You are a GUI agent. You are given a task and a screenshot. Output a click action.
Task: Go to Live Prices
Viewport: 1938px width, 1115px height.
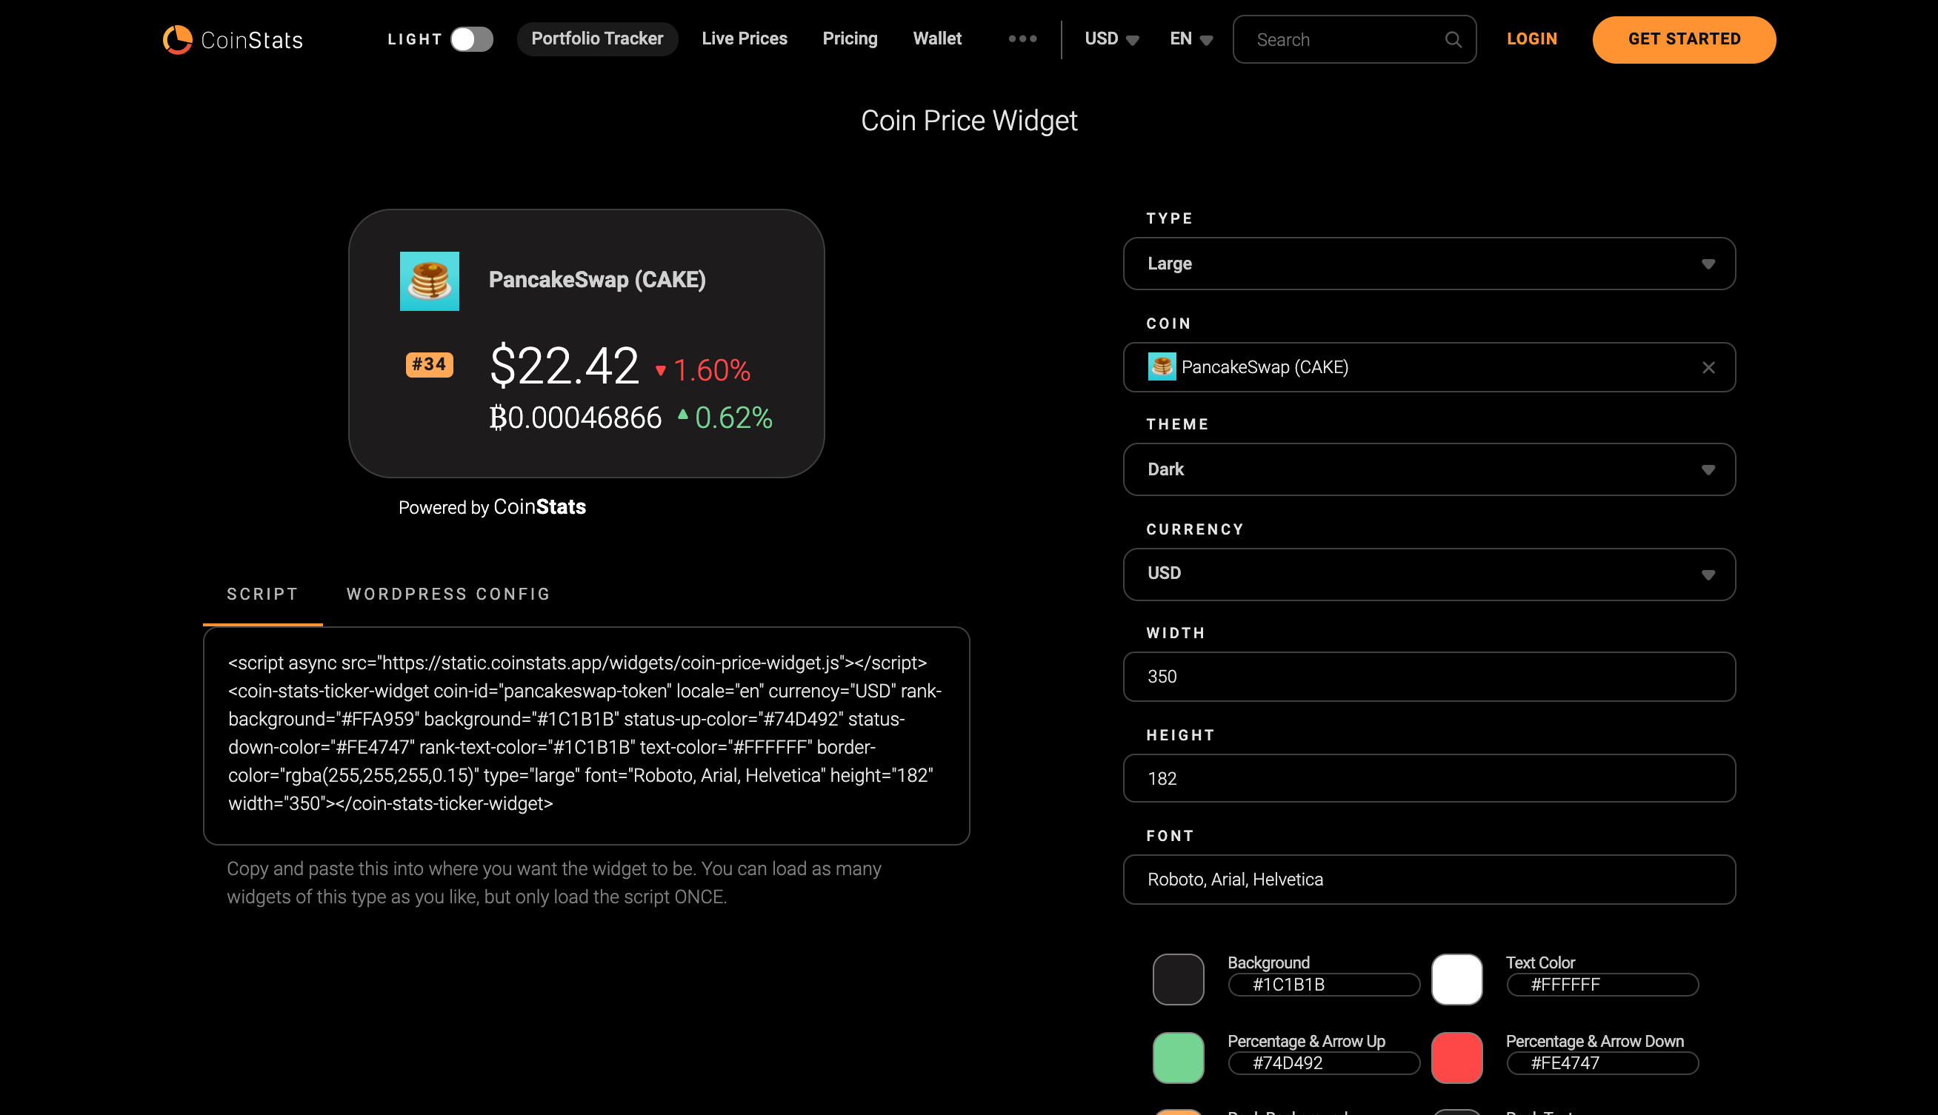click(744, 38)
